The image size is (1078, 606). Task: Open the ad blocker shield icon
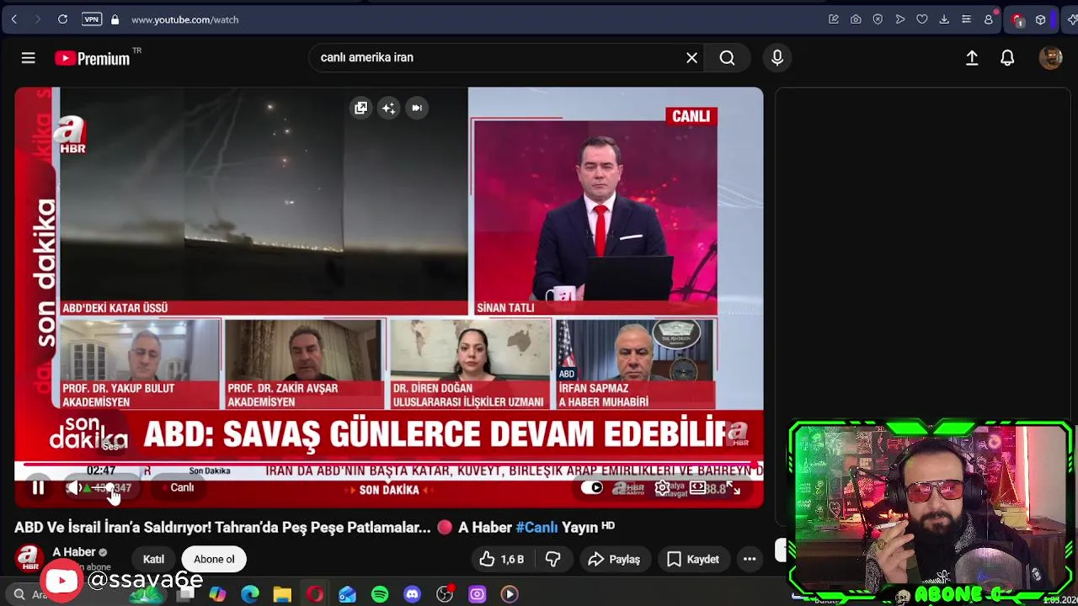coord(878,19)
